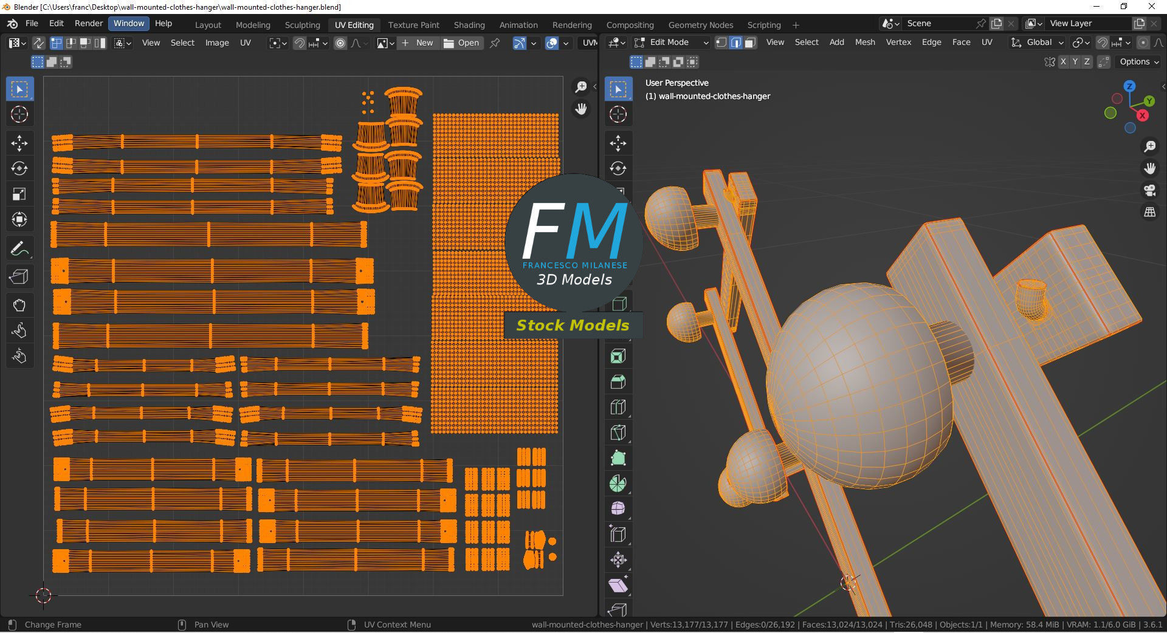1167x633 pixels.
Task: Choose the Move tool in the 3D viewport
Action: 618,143
